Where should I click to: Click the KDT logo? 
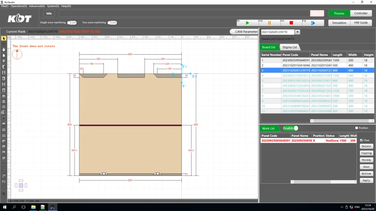(19, 19)
